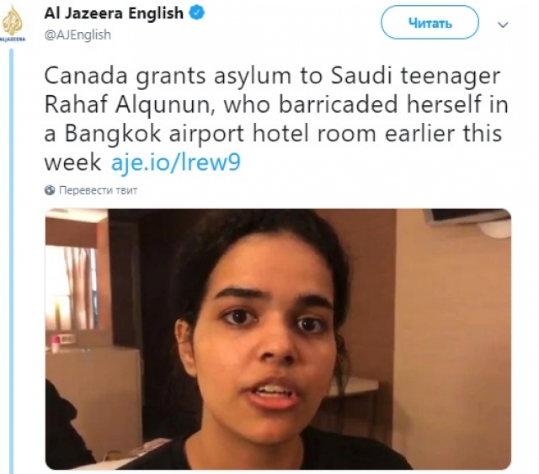The image size is (539, 474).
Task: Open the video preview thumbnail
Action: point(278,339)
